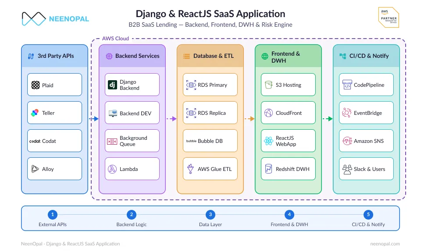Click the Backend DEV label

click(136, 113)
